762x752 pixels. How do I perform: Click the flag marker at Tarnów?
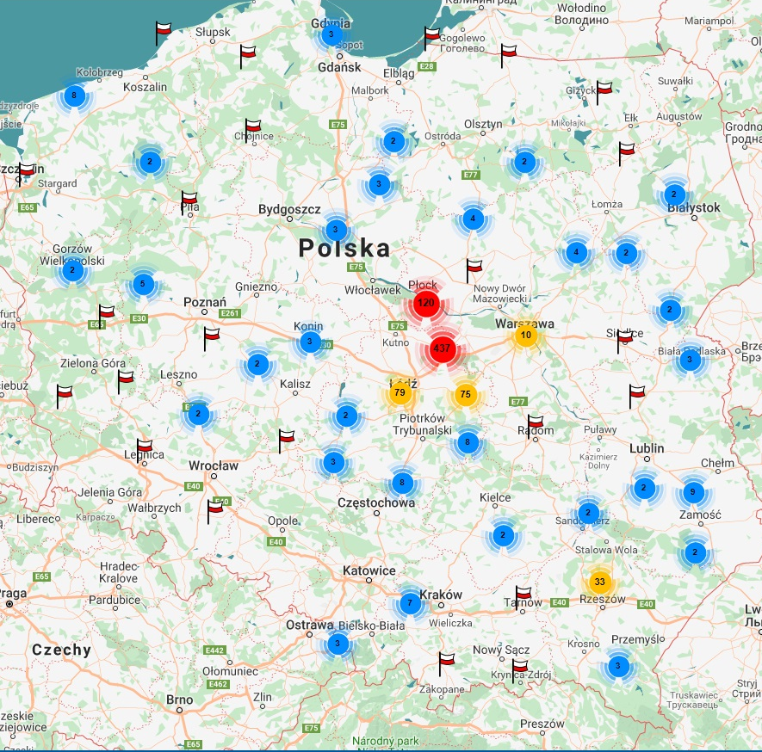[523, 599]
